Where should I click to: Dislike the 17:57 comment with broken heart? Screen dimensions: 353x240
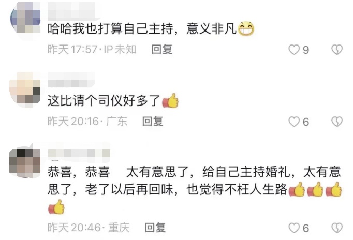[337, 50]
